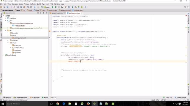
Task: Click the Undo toolbar arrow
Action: click(x=11, y=7)
